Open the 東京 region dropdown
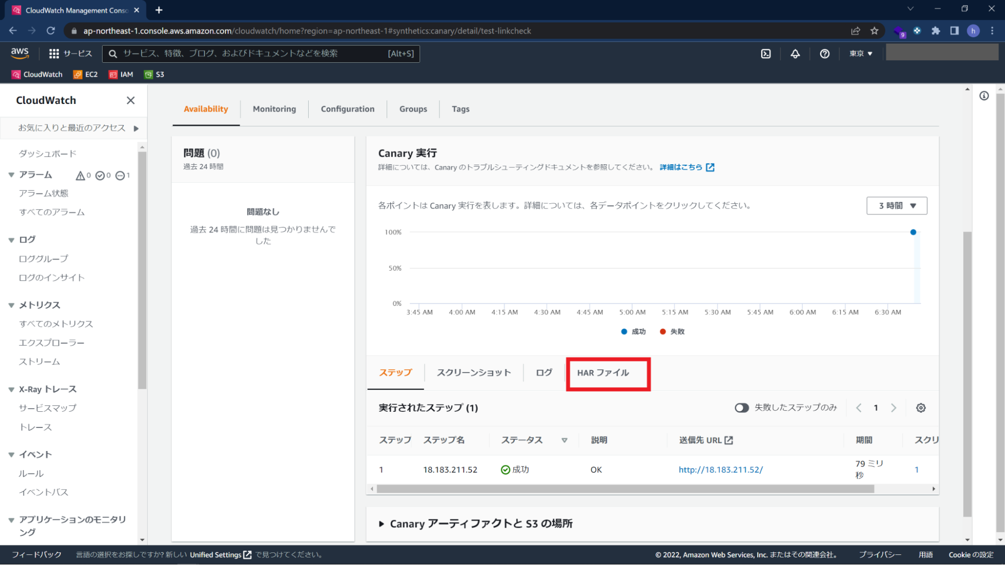Image resolution: width=1005 pixels, height=565 pixels. pyautogui.click(x=861, y=54)
